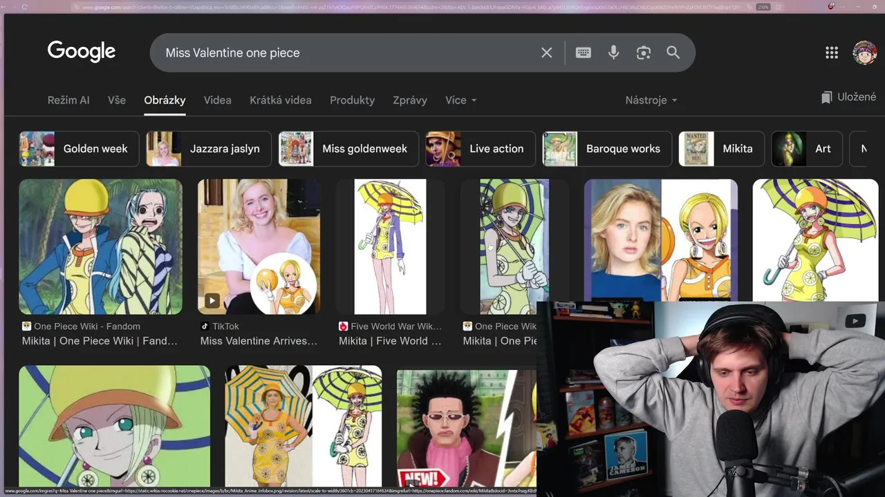The width and height of the screenshot is (885, 497).
Task: Click the Google logo
Action: point(81,52)
